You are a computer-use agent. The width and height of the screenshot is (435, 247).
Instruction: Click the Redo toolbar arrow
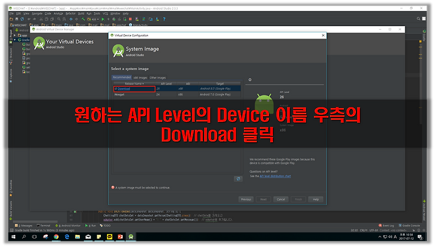coord(34,19)
